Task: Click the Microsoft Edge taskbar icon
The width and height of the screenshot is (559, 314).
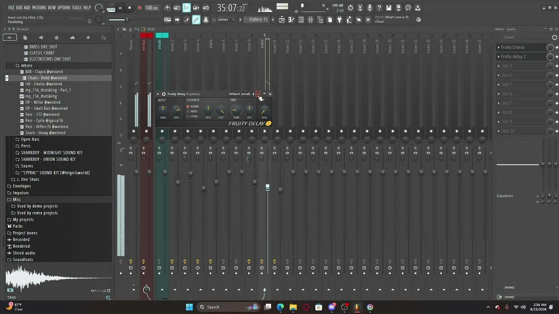Action: (280, 307)
